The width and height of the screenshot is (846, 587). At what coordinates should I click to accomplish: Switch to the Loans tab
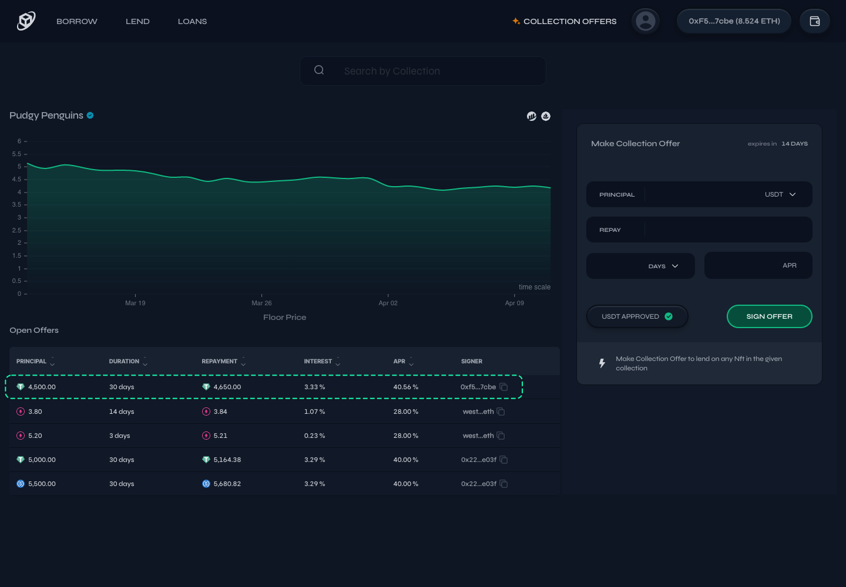[x=192, y=21]
